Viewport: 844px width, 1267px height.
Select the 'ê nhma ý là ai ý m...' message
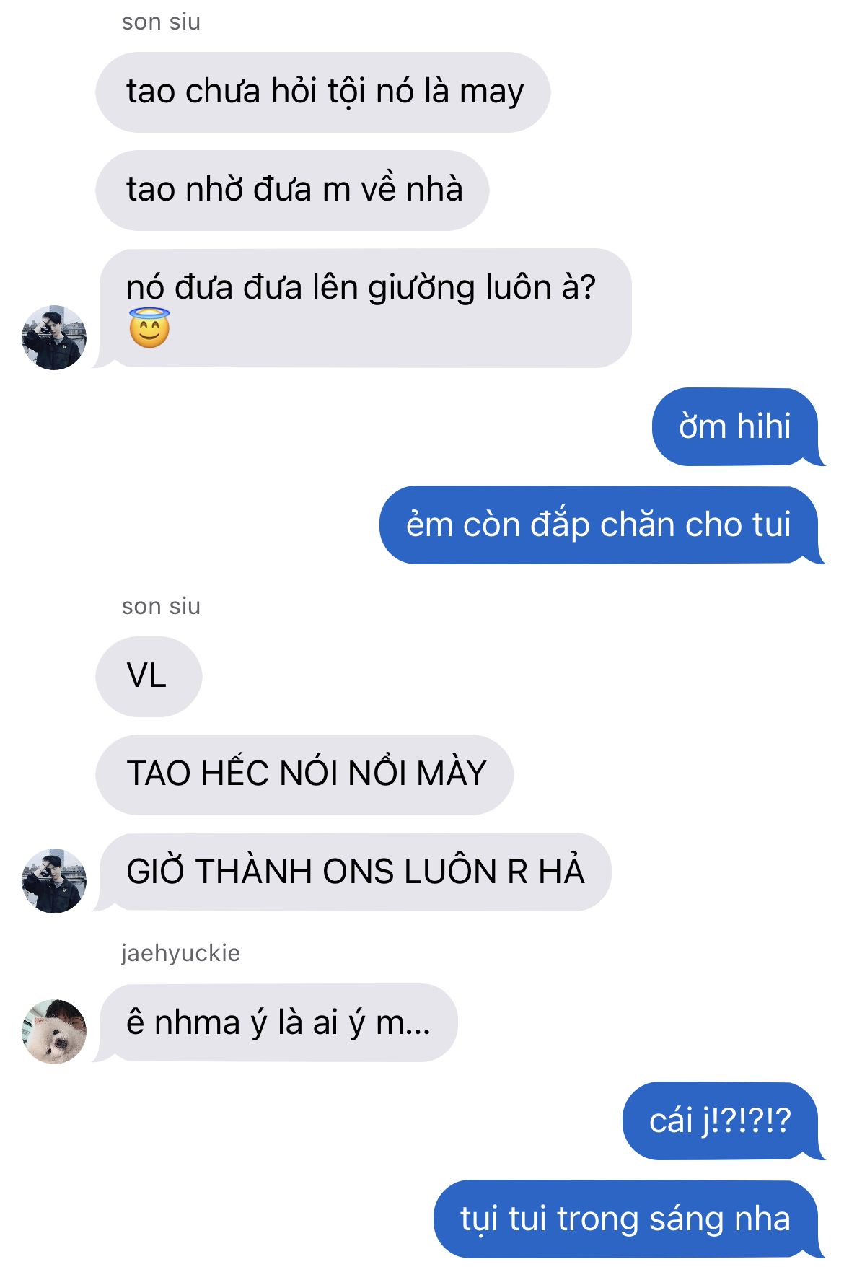pos(277,1023)
